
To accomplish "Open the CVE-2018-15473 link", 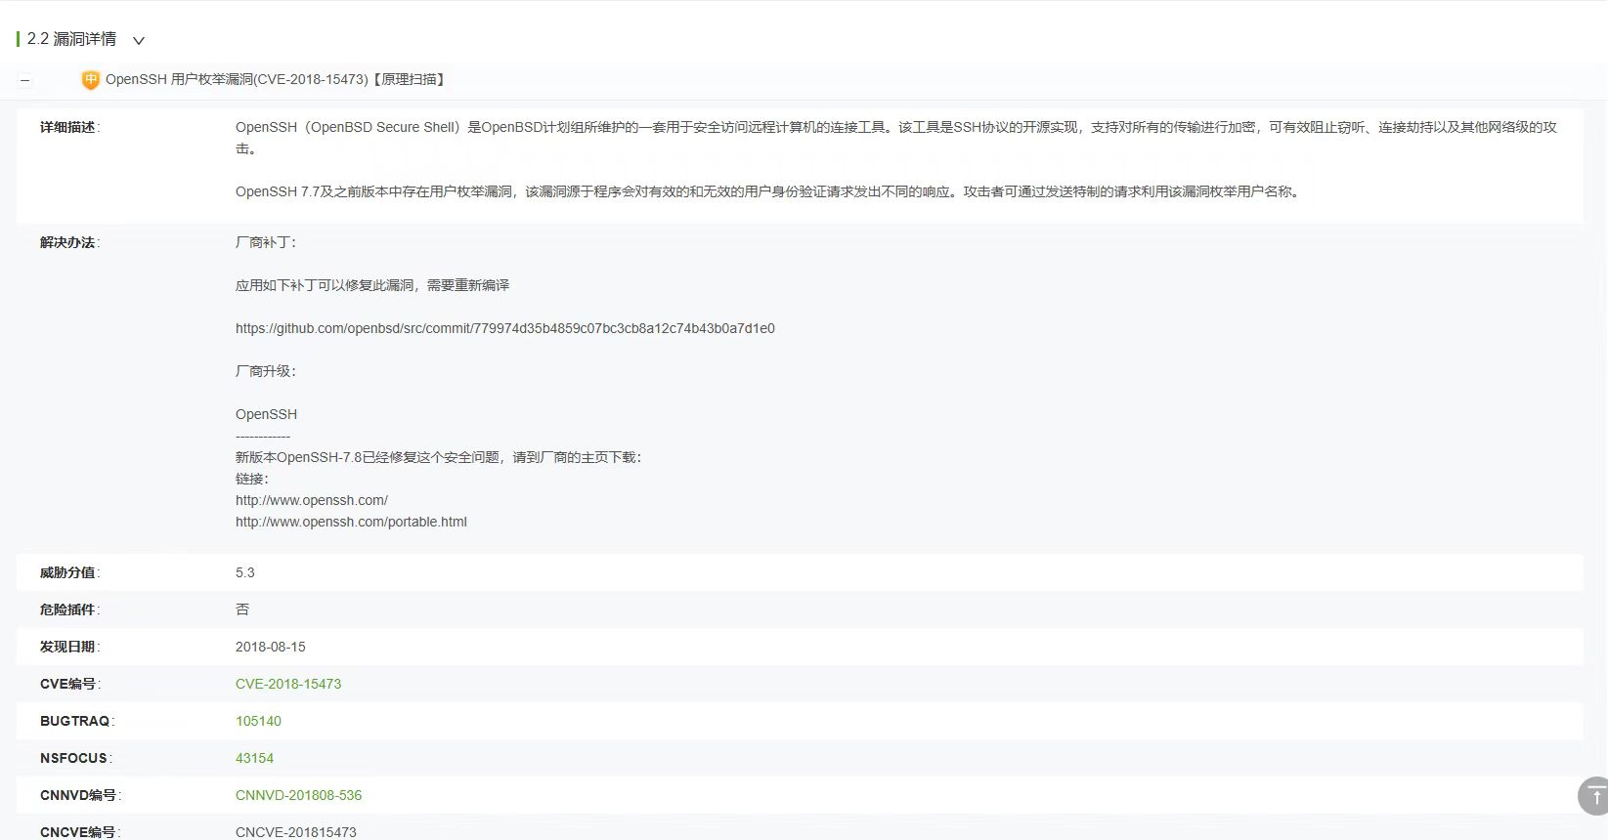I will point(288,684).
